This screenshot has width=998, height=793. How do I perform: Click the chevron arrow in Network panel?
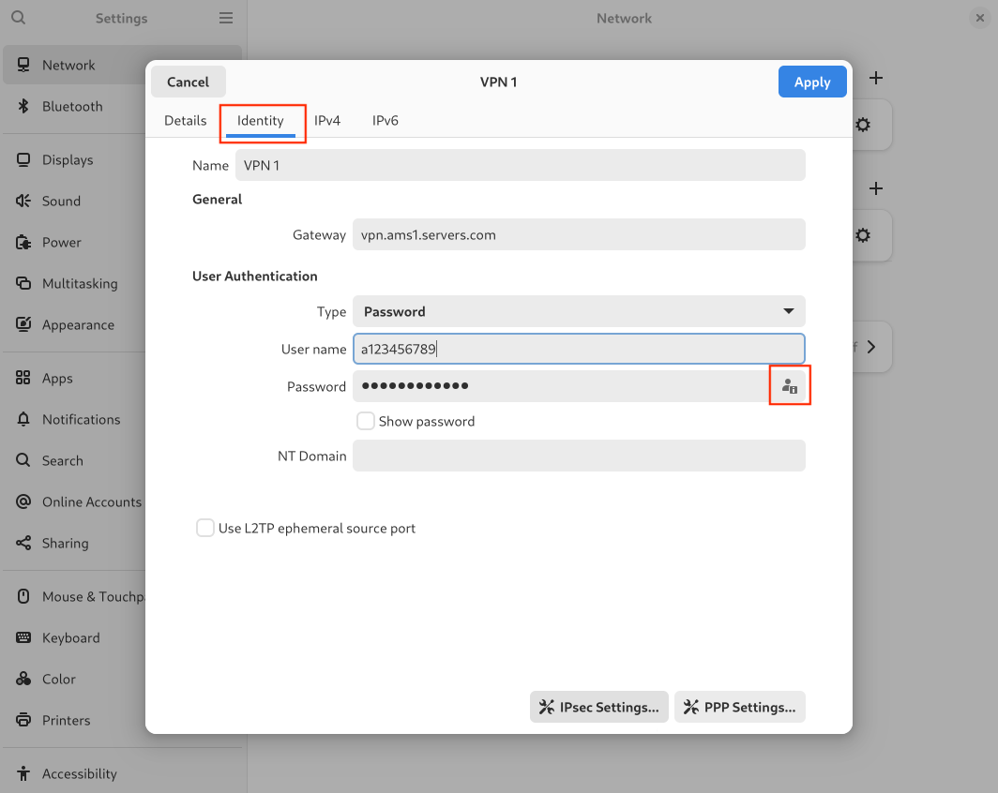coord(871,347)
